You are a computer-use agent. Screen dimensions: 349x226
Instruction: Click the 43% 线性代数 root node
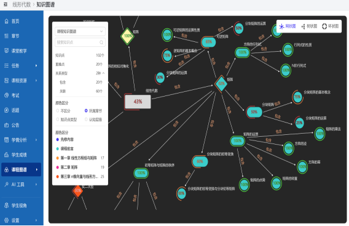point(138,102)
